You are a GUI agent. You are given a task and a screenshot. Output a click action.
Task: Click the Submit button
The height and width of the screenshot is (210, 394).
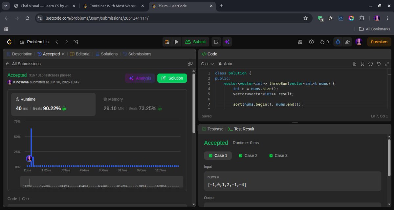click(x=196, y=42)
